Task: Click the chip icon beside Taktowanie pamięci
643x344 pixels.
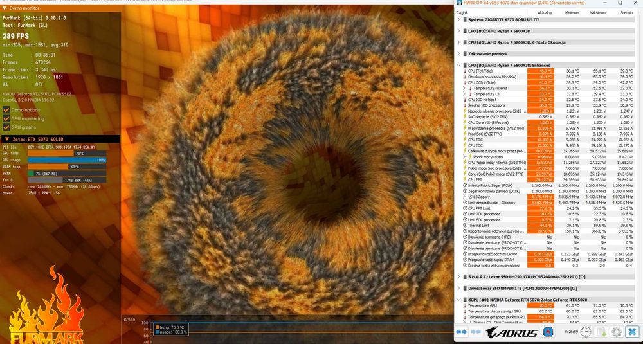Action: tap(465, 54)
